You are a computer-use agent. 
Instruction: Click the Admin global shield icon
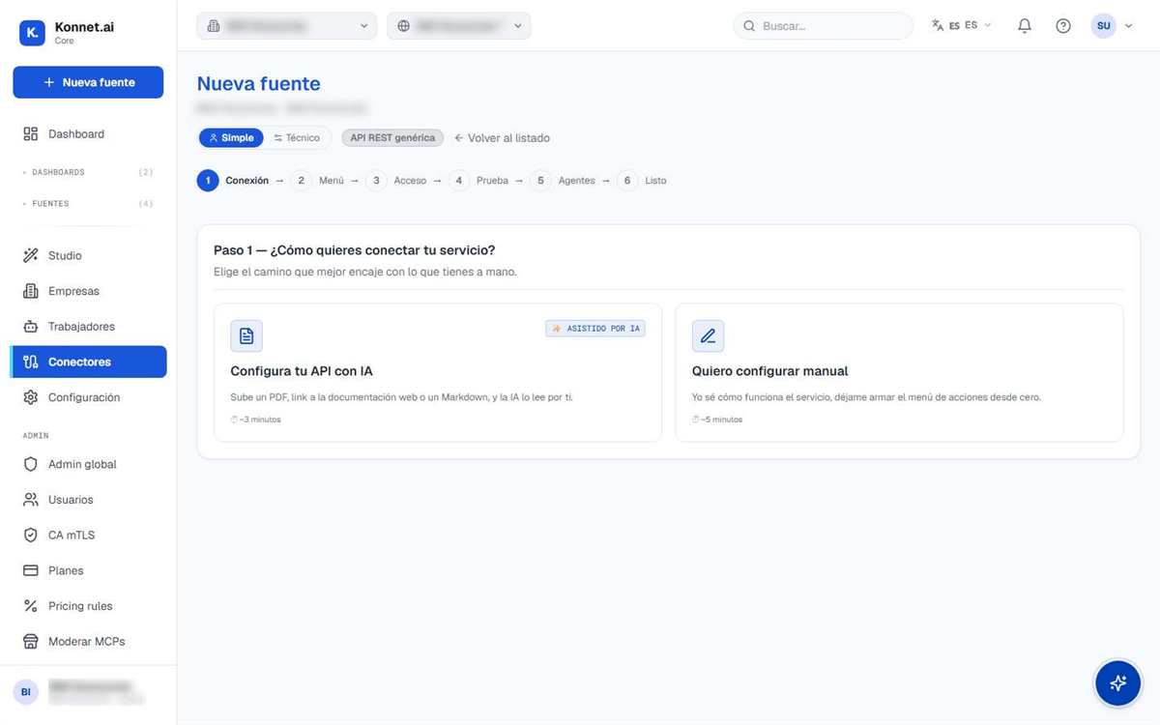[x=31, y=464]
